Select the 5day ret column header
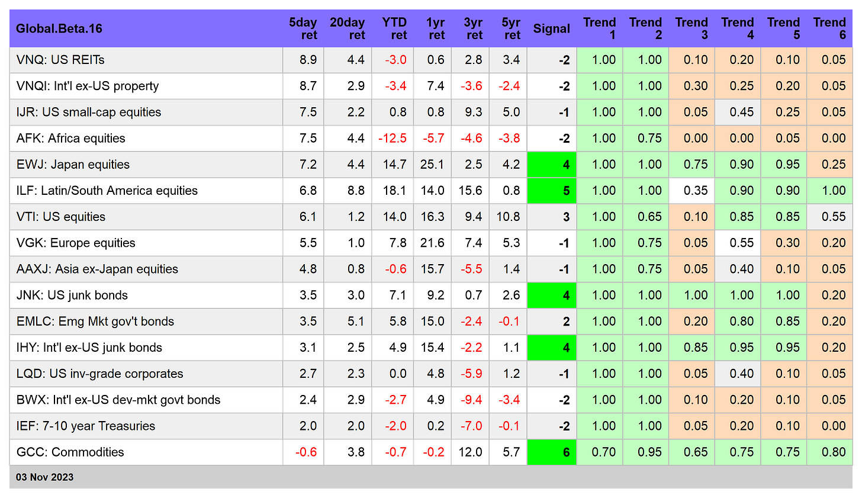 tap(303, 28)
